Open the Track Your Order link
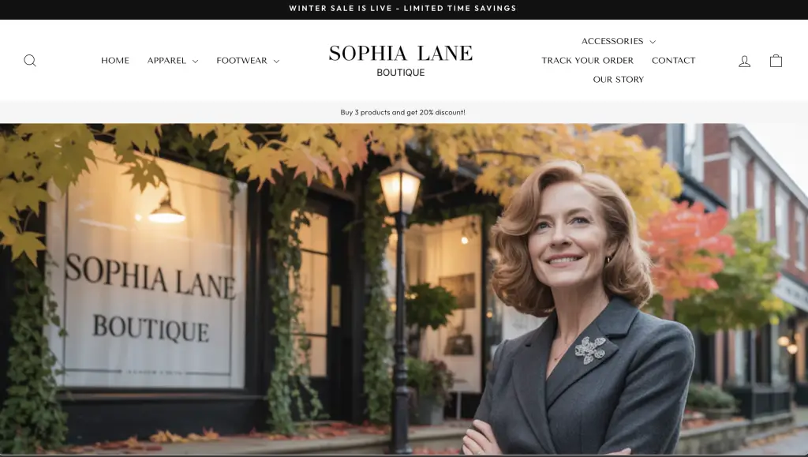 [587, 60]
